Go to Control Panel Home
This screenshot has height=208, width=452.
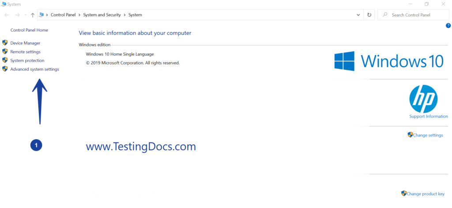[x=29, y=30]
